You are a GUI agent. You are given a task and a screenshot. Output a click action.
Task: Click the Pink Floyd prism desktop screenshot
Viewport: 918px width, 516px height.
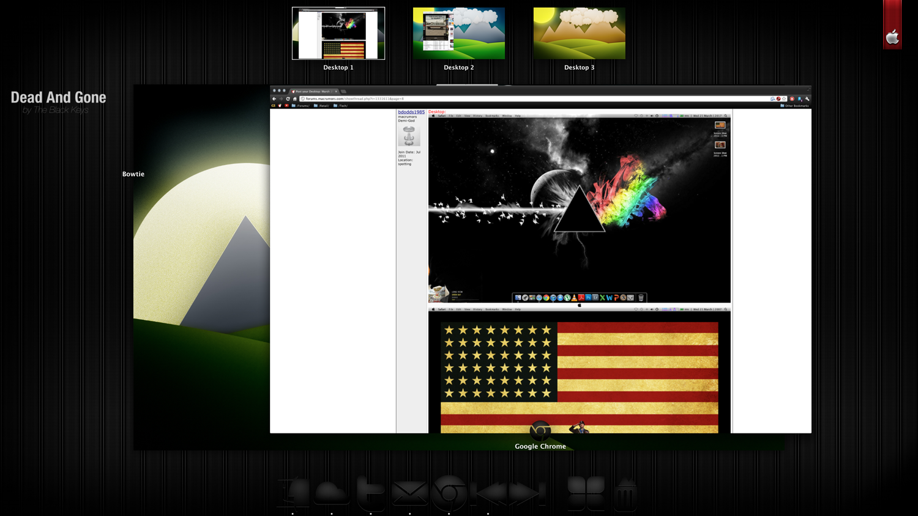coord(580,208)
